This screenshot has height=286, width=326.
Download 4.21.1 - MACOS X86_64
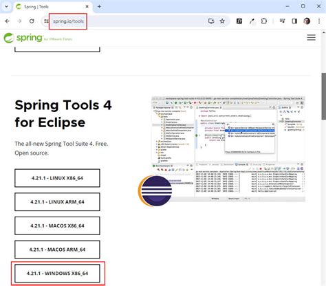[57, 225]
